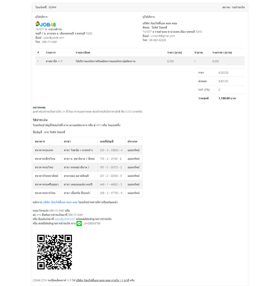This screenshot has height=286, width=280.
Task: Click the รายละเอียด column header in items table
Action: click(x=83, y=53)
